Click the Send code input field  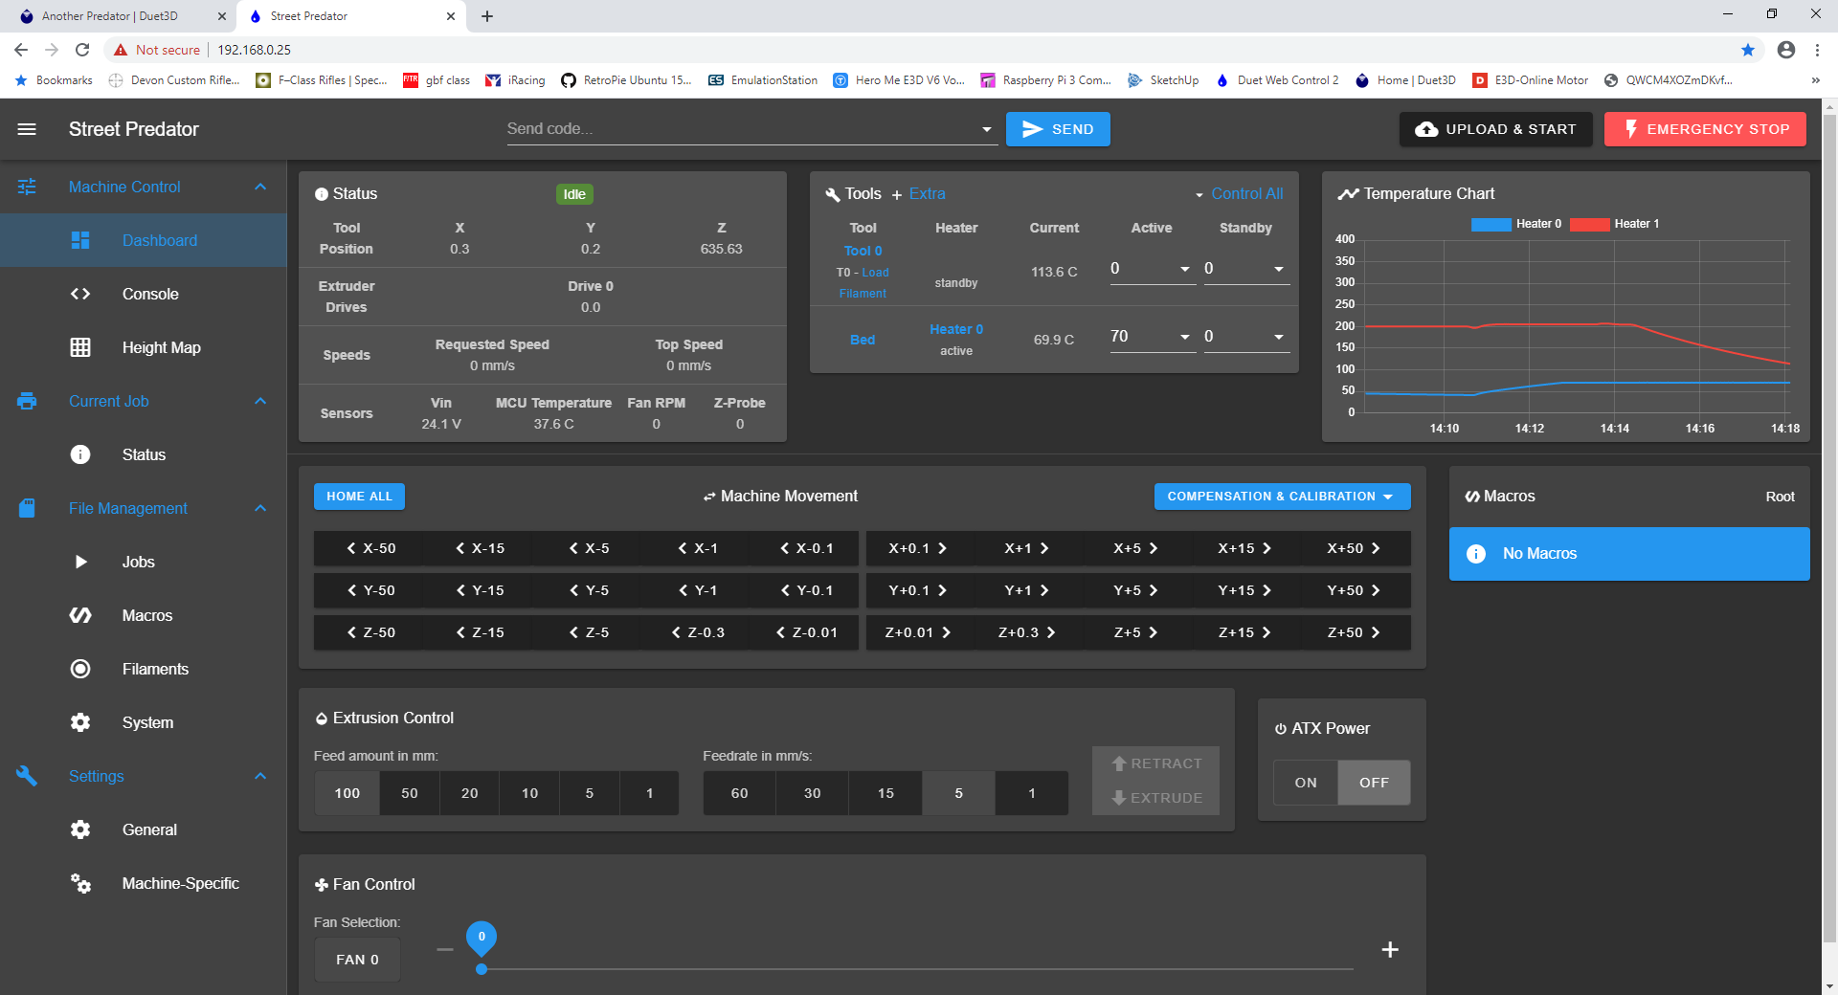click(742, 129)
